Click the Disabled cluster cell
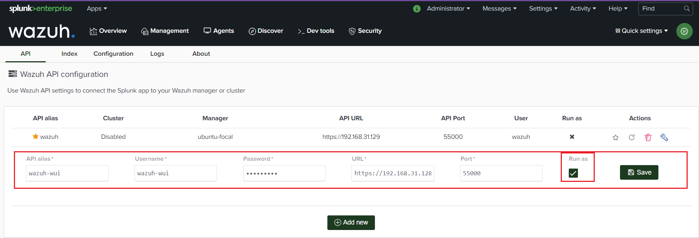 click(x=113, y=137)
